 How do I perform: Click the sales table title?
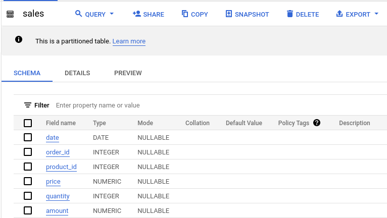(33, 14)
